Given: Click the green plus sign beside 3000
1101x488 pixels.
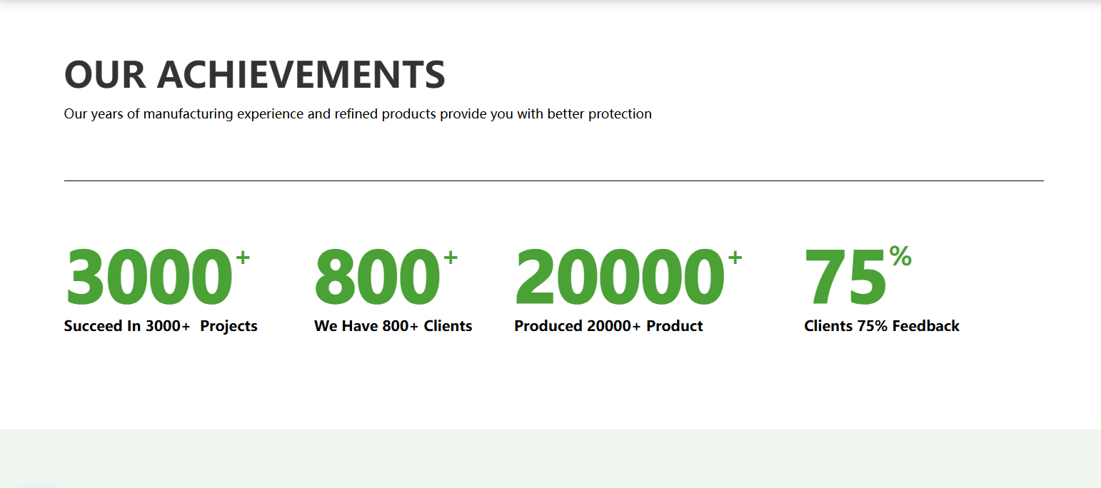Looking at the screenshot, I should click(x=243, y=258).
